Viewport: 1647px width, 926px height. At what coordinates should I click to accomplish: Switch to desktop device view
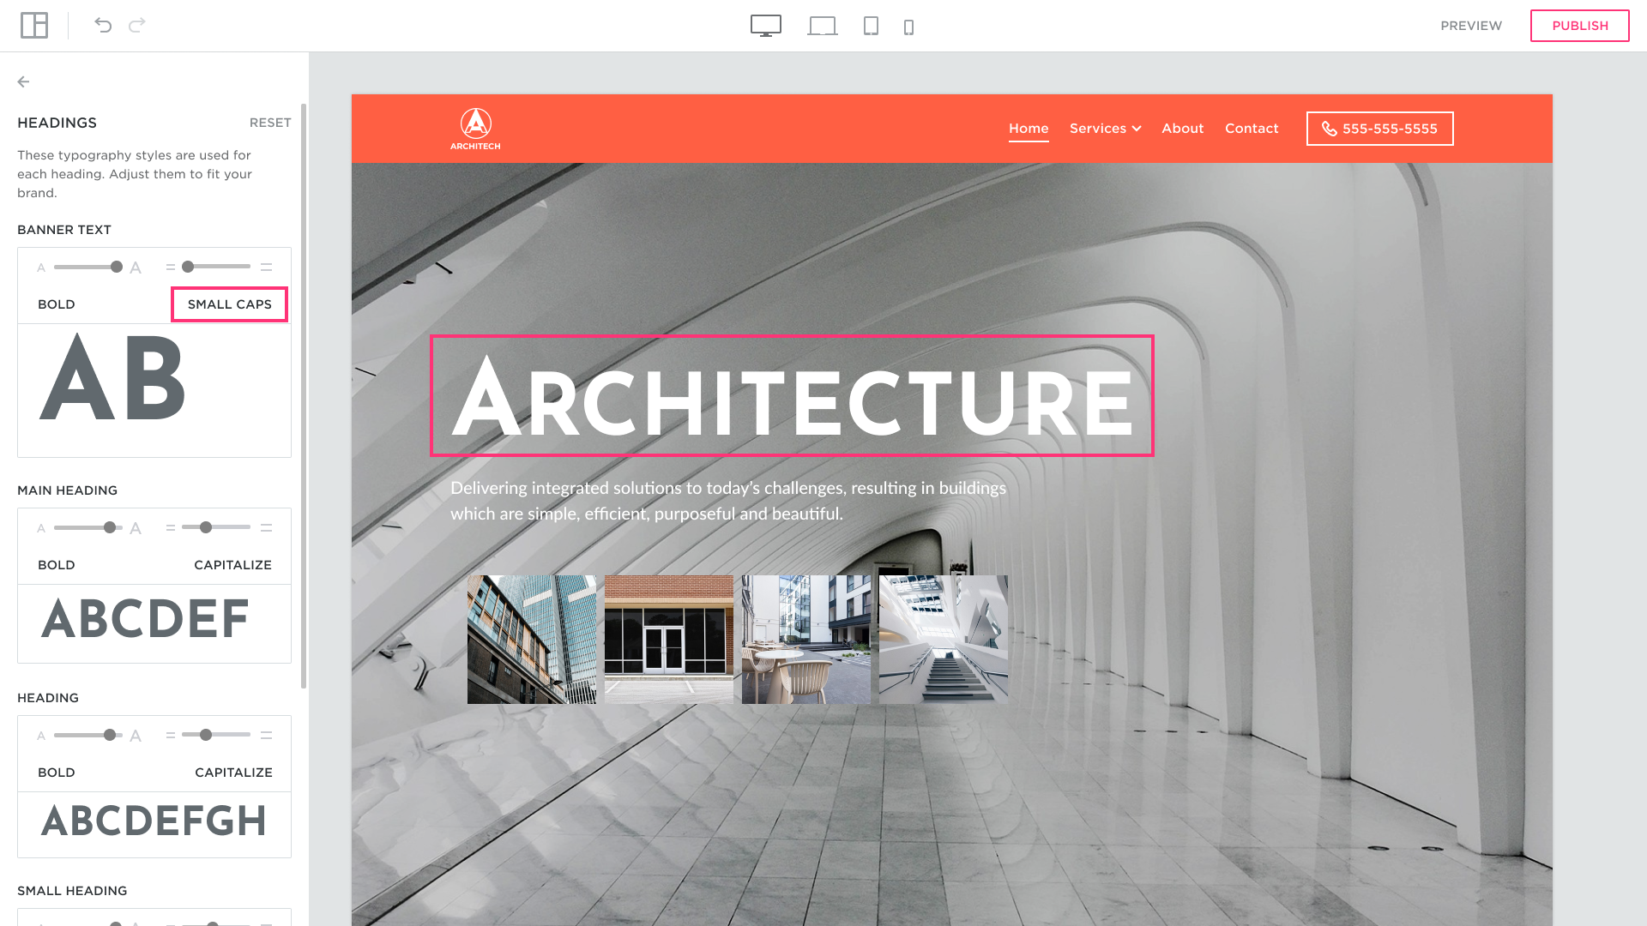click(x=765, y=26)
